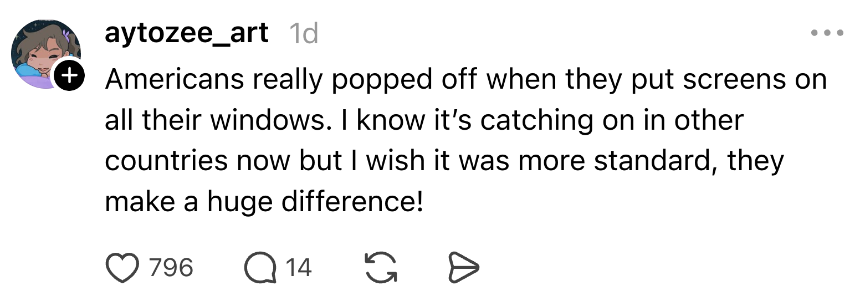Image resolution: width=860 pixels, height=306 pixels.
Task: Like the post with the heart icon
Action: pos(123,268)
